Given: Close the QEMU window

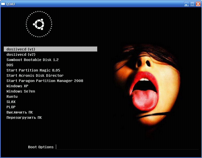Looking at the screenshot, I should click(x=198, y=4).
